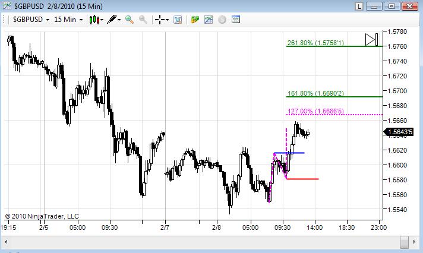Click the L link button in title bar
The width and height of the screenshot is (423, 253).
359,6
